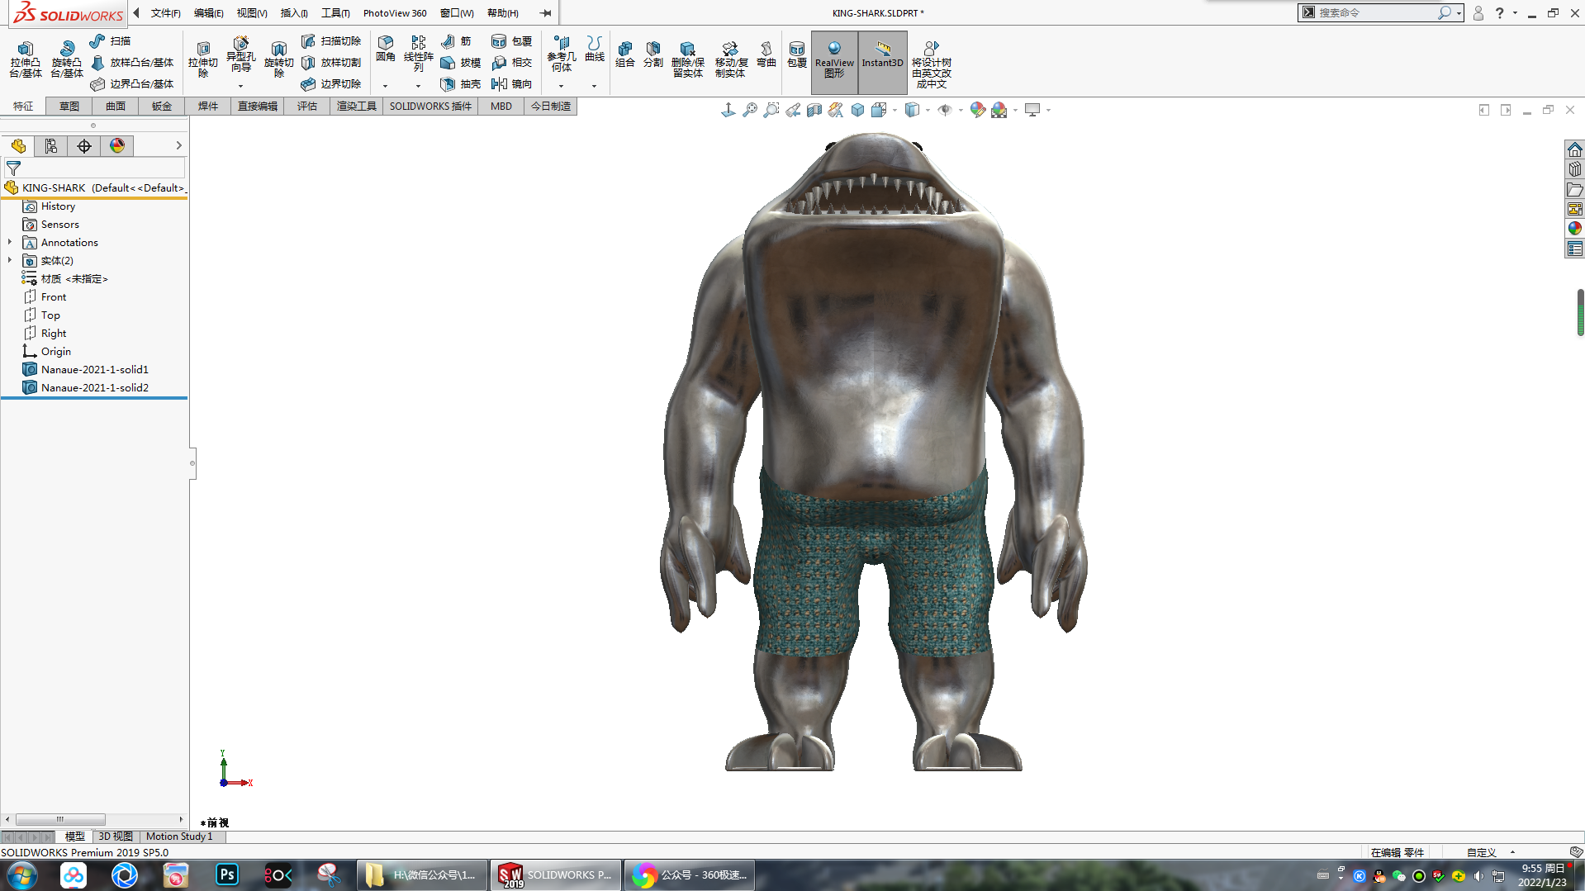Toggle the Instant3D button
The image size is (1585, 891).
pyautogui.click(x=882, y=62)
